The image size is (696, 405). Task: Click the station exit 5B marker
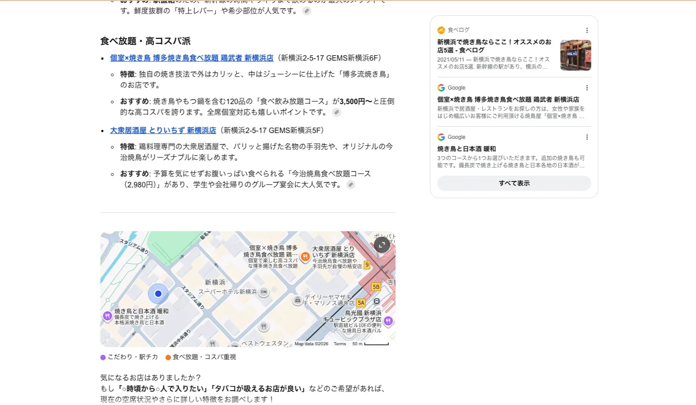tap(376, 287)
